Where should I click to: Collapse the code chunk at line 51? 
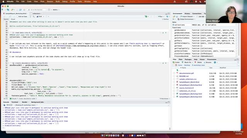point(8,63)
